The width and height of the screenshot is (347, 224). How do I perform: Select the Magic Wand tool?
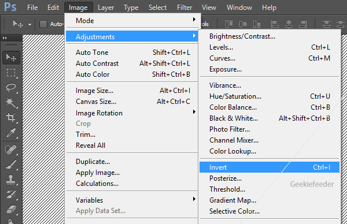point(11,103)
